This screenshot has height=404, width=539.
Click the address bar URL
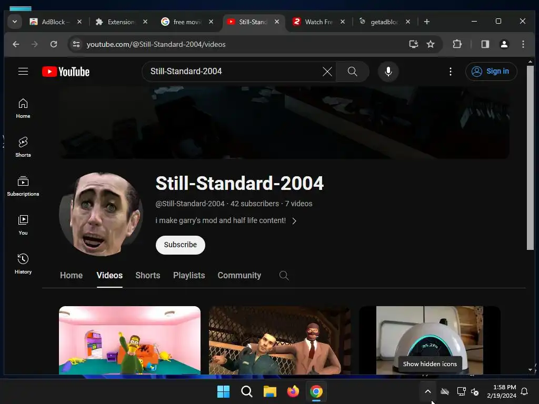(x=156, y=44)
